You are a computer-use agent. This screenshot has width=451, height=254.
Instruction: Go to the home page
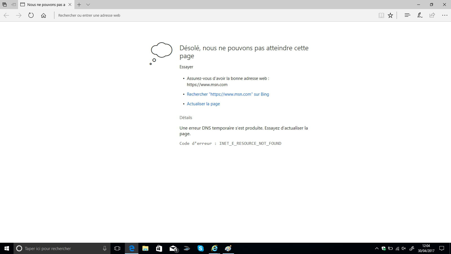coord(43,16)
